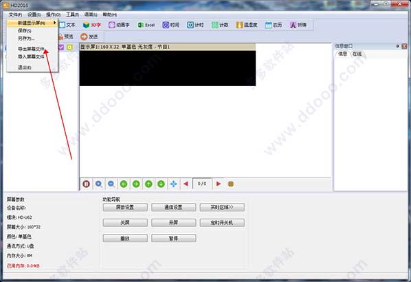Expand the 实时区域>> button
411x282 pixels.
click(x=222, y=207)
